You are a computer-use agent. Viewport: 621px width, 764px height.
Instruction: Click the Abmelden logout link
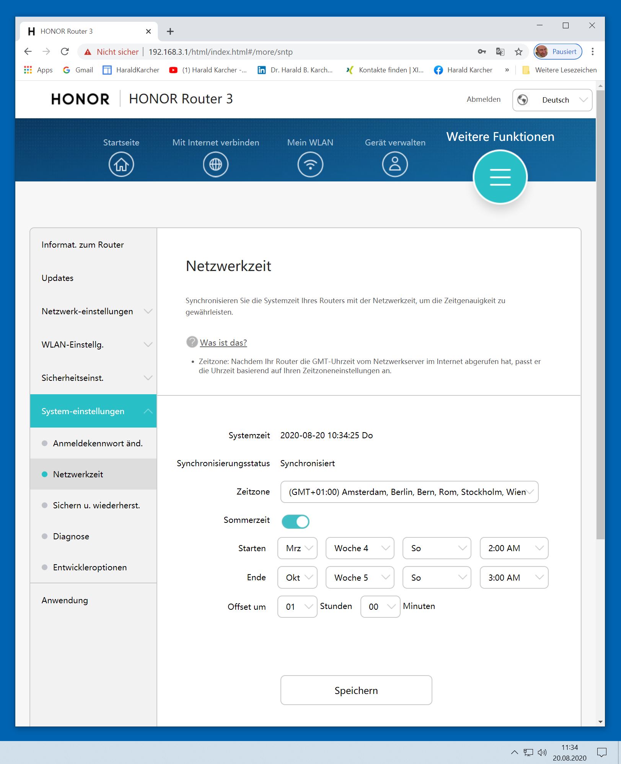484,100
